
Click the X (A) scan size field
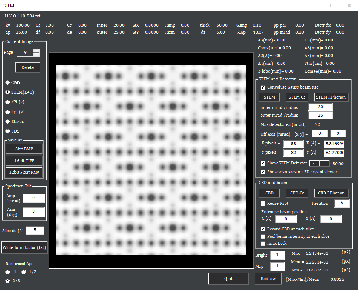(334, 144)
